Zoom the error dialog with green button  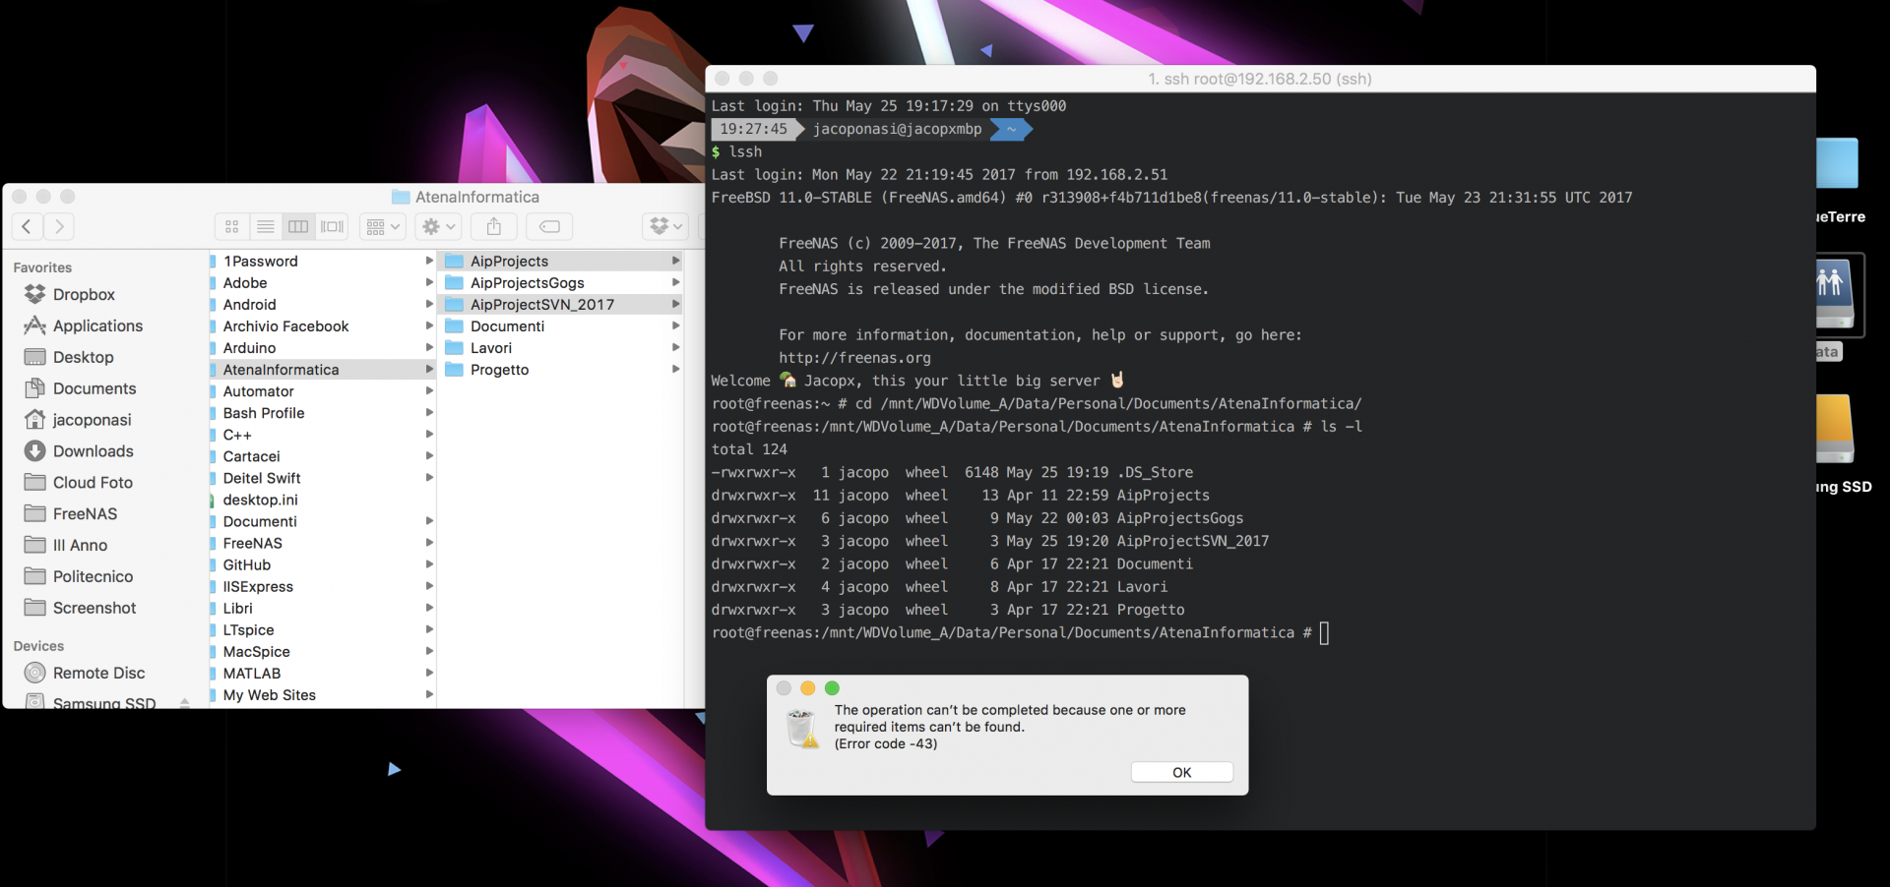click(x=832, y=688)
